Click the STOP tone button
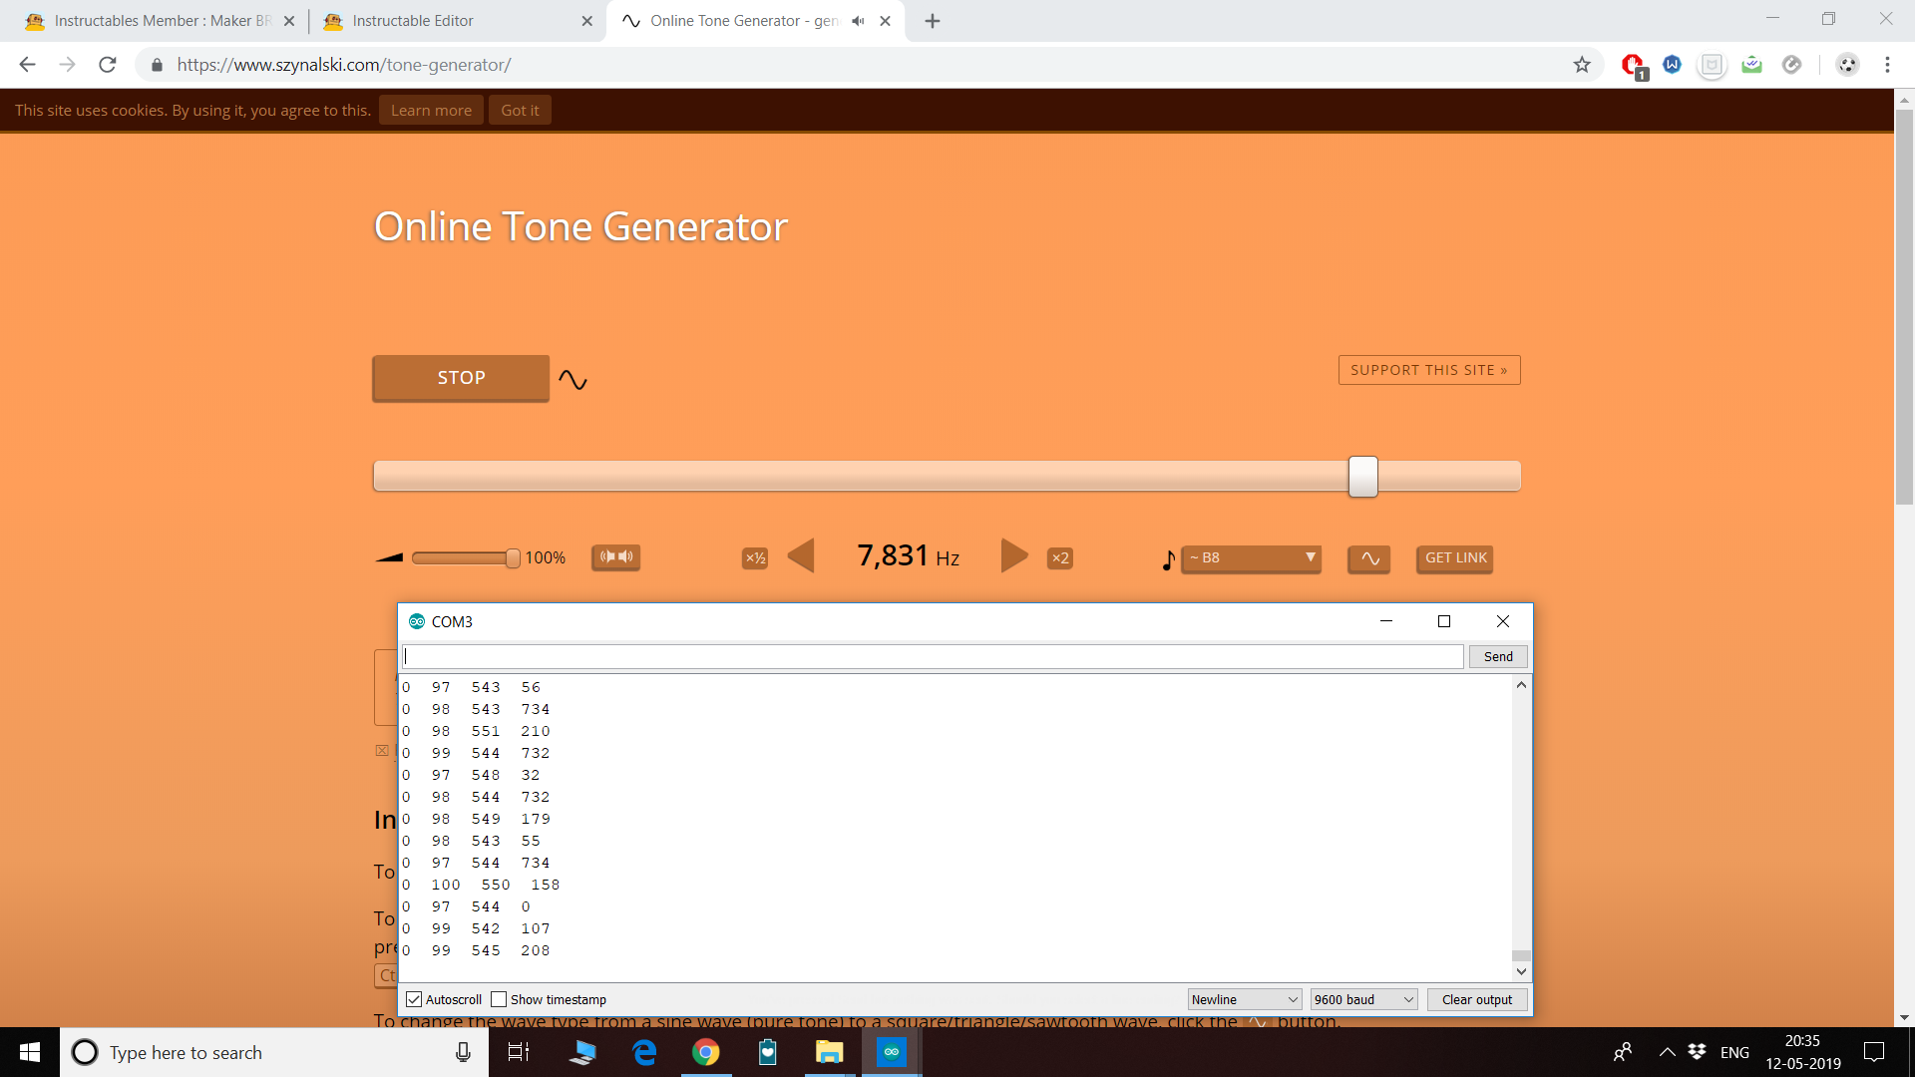This screenshot has width=1915, height=1077. tap(461, 378)
